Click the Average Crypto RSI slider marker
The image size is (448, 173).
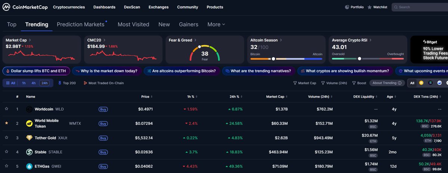coord(360,59)
